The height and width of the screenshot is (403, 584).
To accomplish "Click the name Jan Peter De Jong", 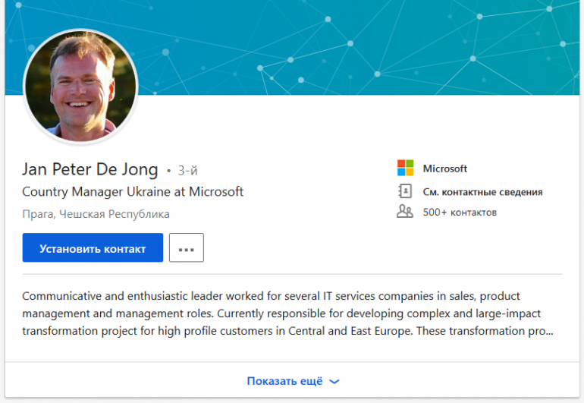I will 89,169.
